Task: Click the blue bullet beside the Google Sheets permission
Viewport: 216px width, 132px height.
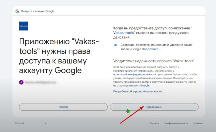Action: pyautogui.click(x=115, y=45)
